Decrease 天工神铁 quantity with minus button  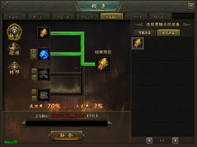coord(34,98)
